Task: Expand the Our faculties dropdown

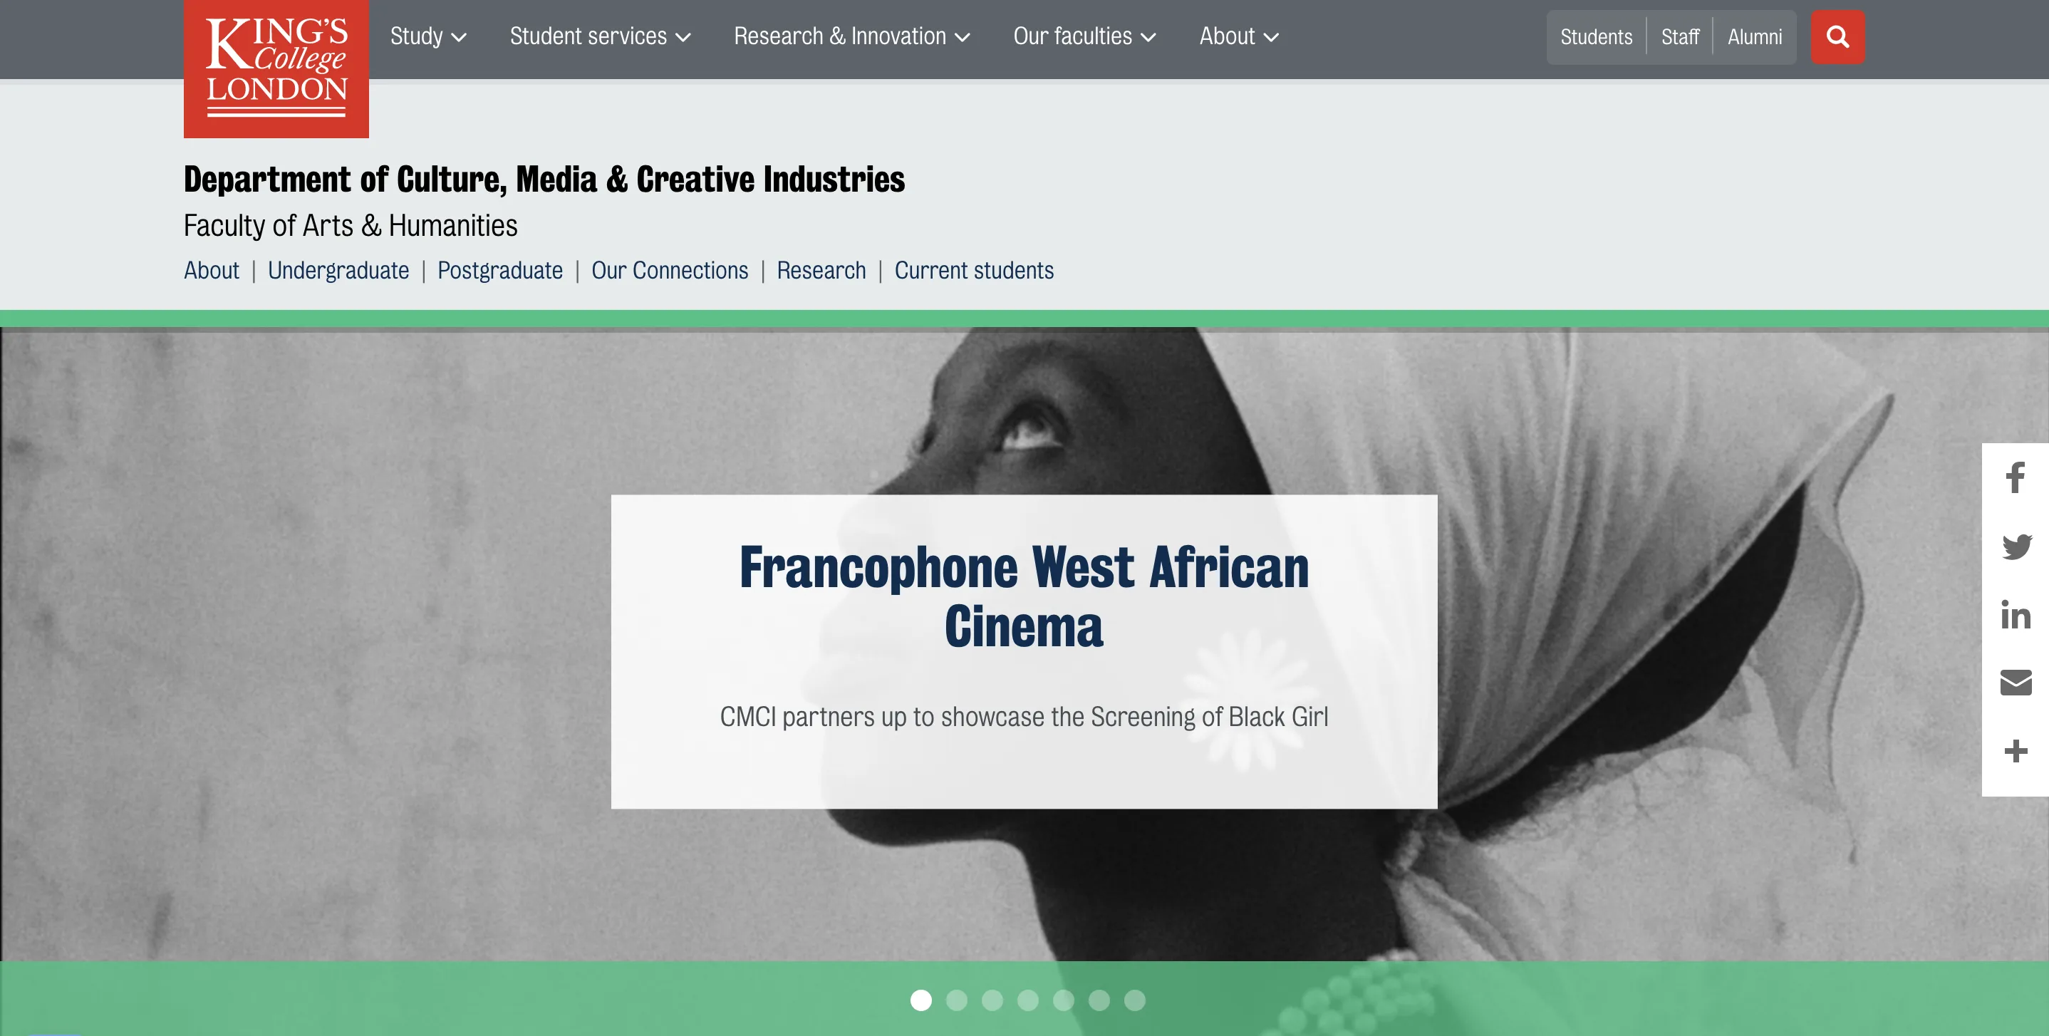Action: (1084, 36)
